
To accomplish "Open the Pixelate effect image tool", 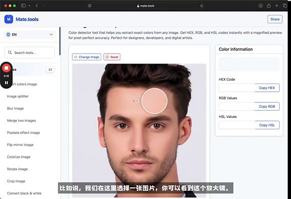I will [23, 133].
